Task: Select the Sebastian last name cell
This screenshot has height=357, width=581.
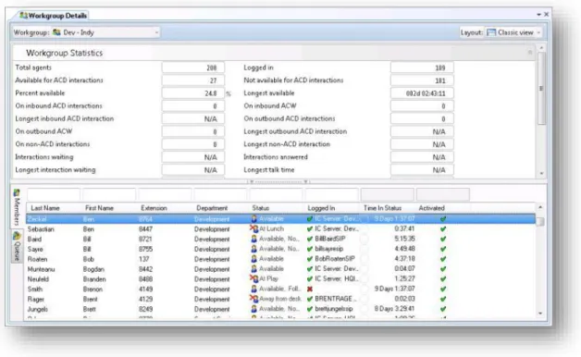Action: (x=41, y=229)
